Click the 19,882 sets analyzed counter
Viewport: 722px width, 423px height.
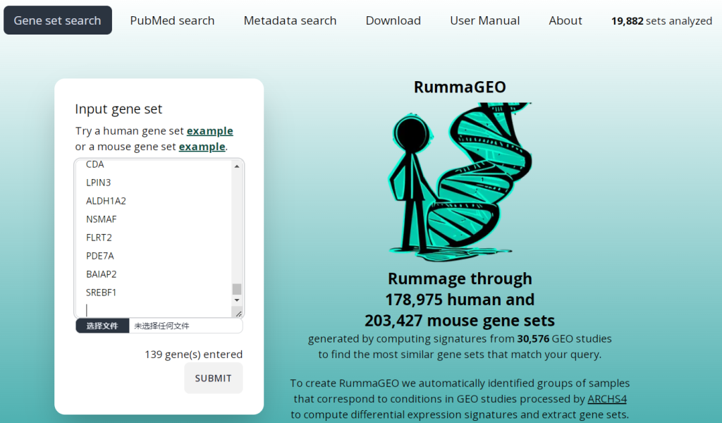[x=661, y=20]
